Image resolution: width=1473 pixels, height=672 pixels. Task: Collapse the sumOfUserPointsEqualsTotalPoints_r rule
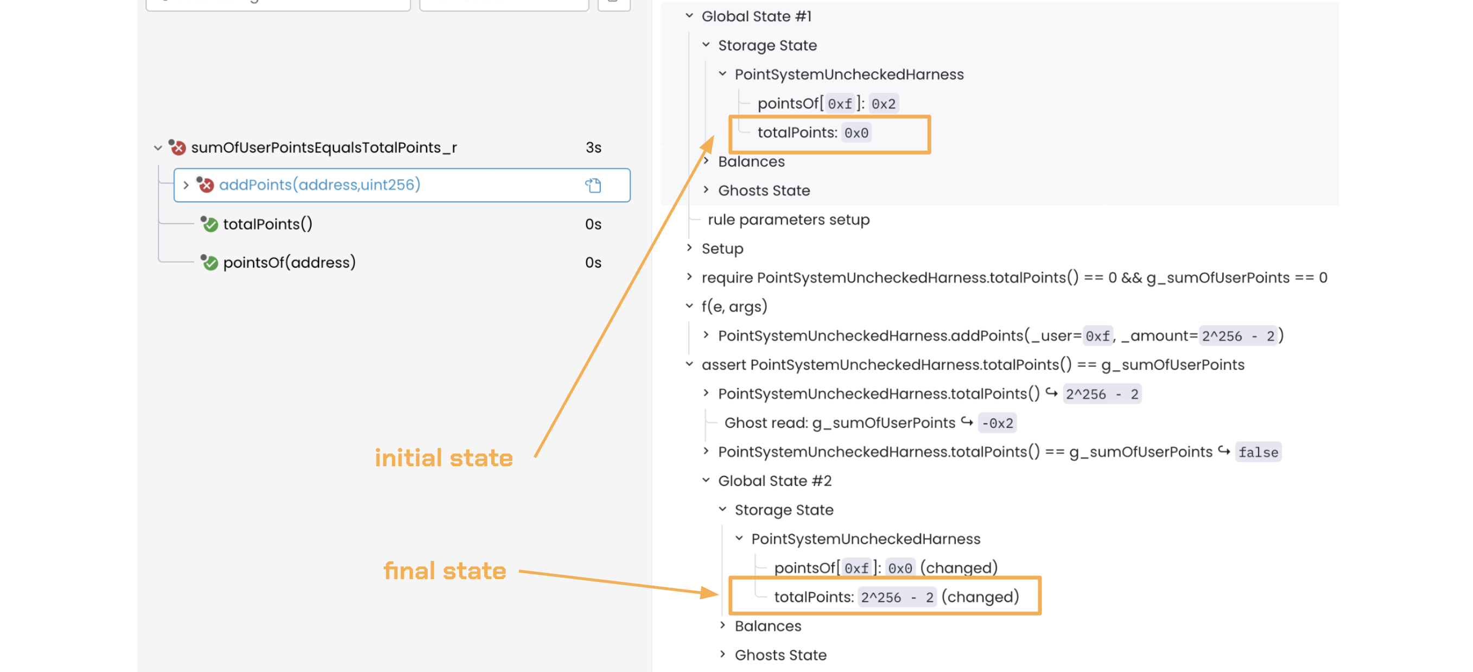(x=158, y=148)
